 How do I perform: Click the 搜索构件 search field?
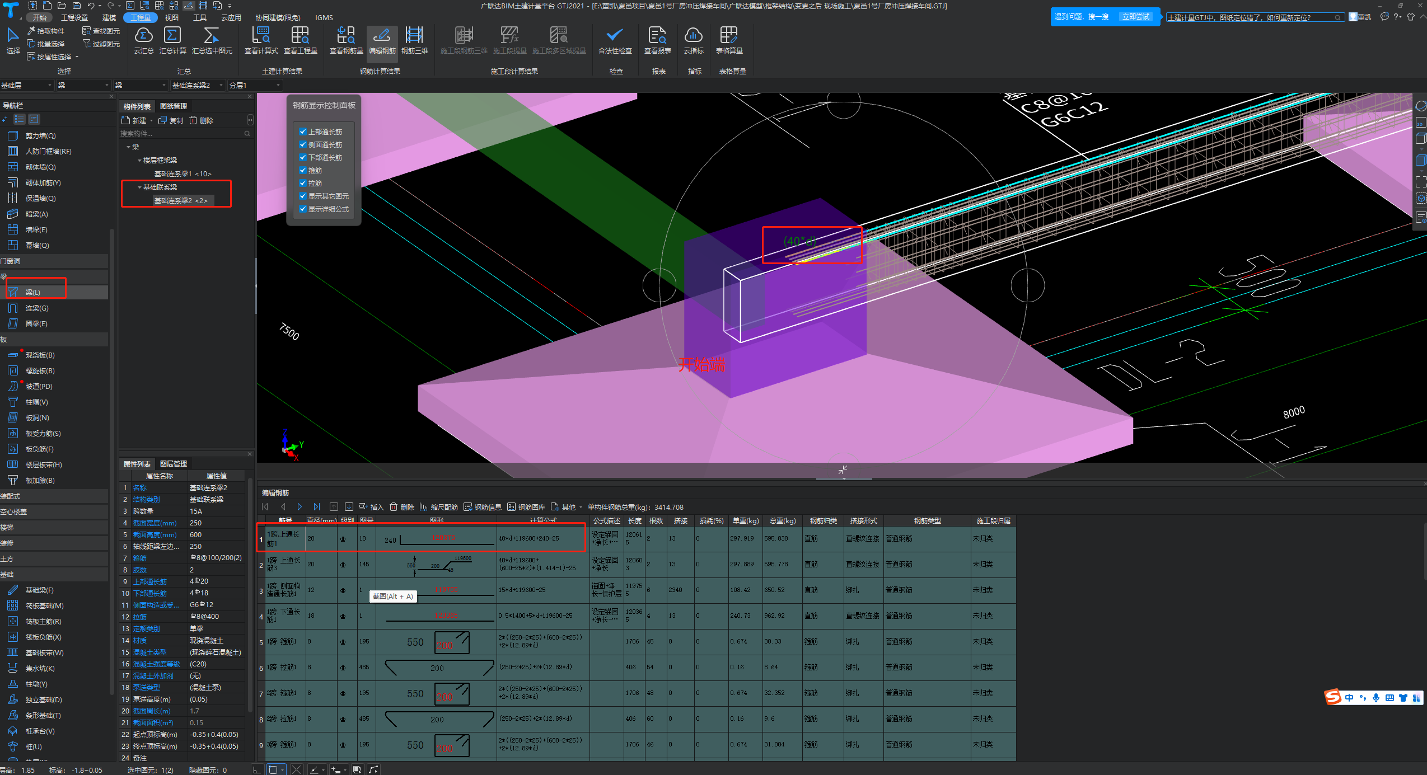coord(185,133)
